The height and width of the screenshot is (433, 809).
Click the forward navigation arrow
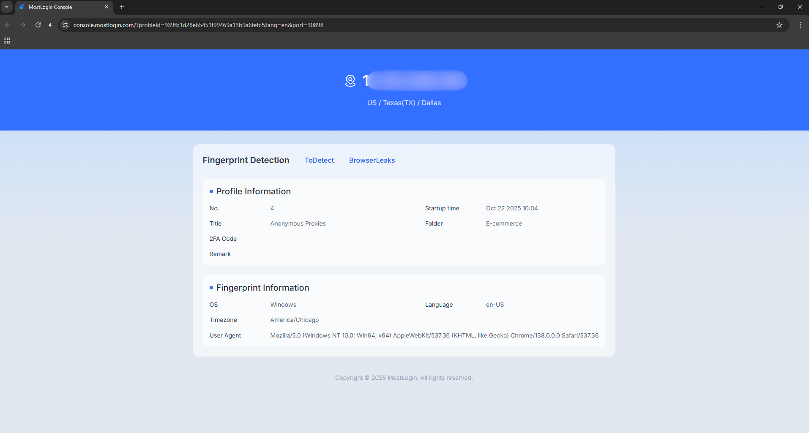pyautogui.click(x=23, y=25)
